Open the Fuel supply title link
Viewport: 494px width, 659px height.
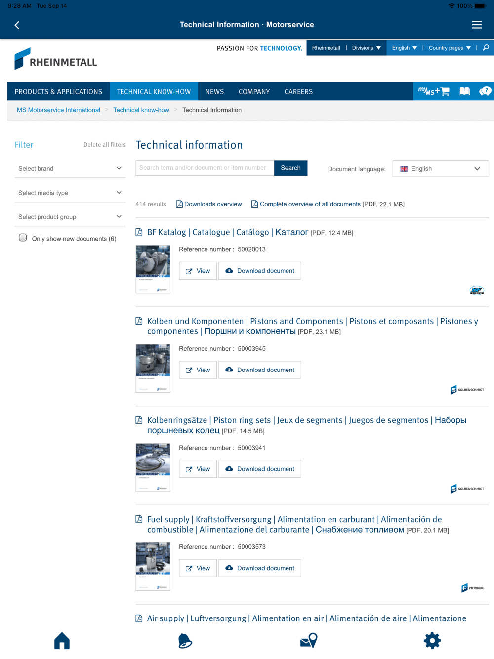[294, 524]
